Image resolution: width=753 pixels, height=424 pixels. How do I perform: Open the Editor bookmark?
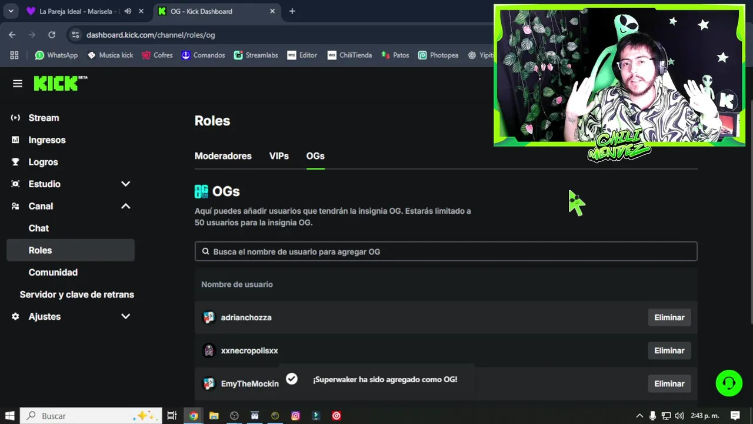(302, 55)
